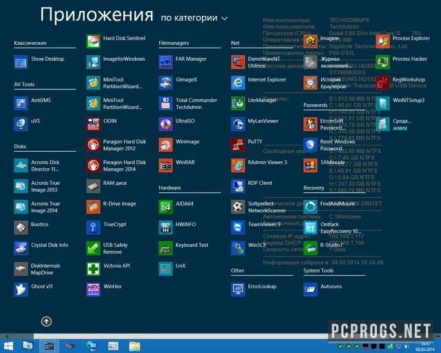
Task: Launch Total Commander TechAdmin icon
Action: click(x=165, y=103)
